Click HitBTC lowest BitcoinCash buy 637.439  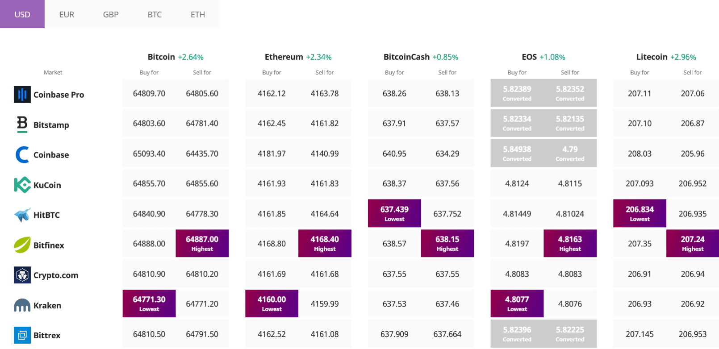394,213
